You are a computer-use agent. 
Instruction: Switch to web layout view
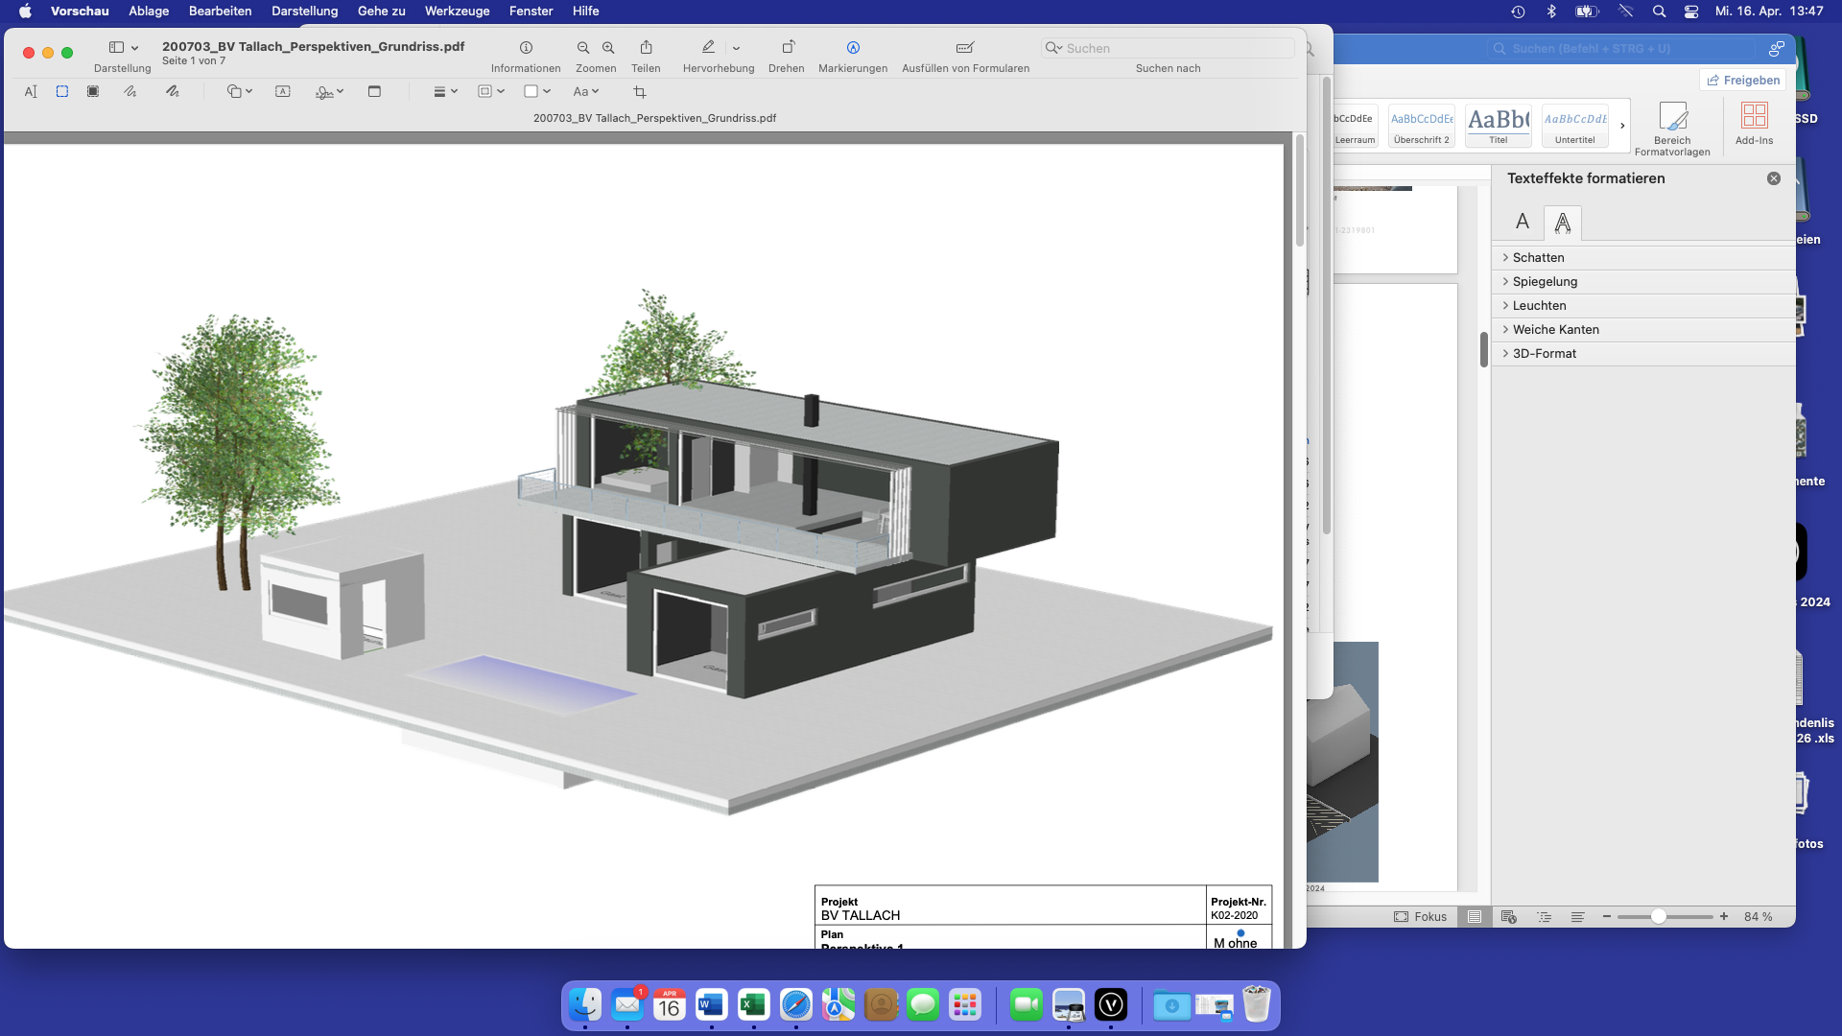tap(1509, 917)
